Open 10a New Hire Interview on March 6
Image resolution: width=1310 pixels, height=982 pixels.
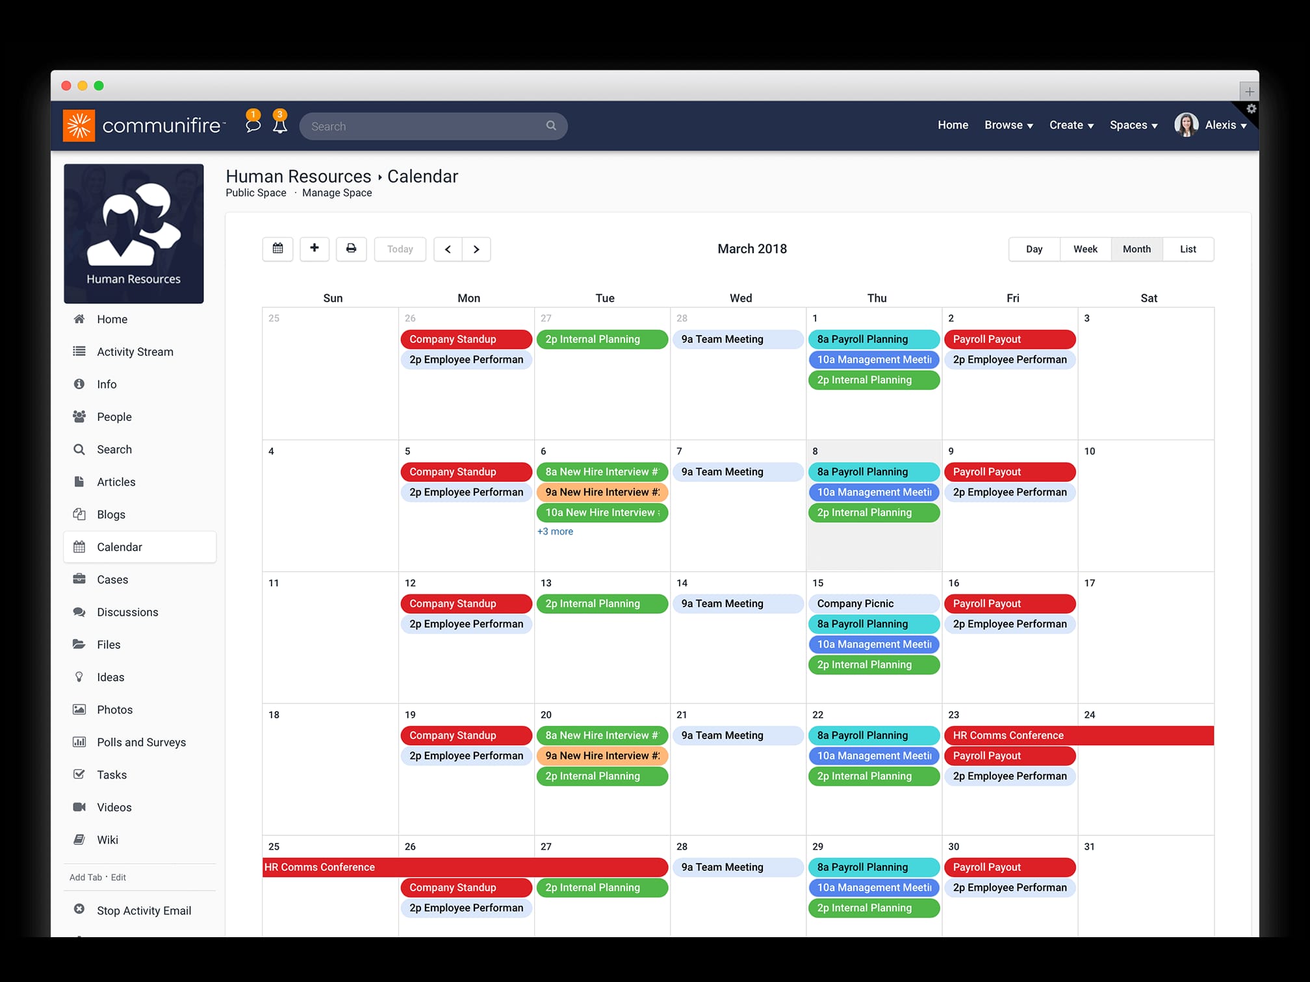coord(602,512)
